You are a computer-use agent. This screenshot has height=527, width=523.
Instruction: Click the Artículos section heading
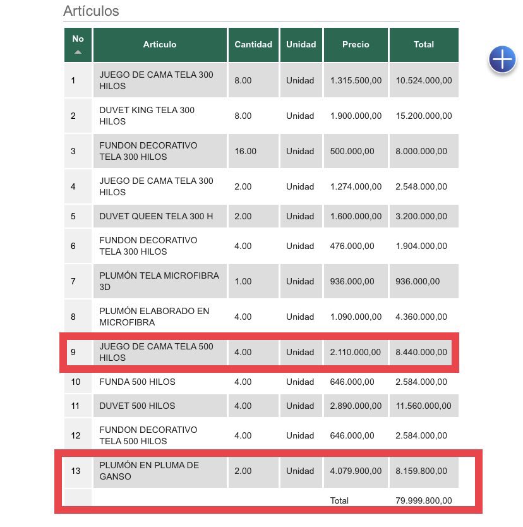click(91, 11)
